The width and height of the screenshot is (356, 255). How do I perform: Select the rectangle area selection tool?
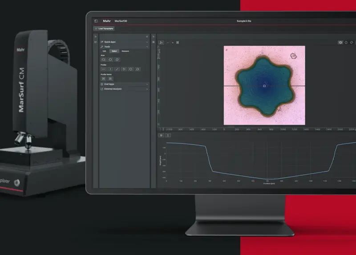pos(104,59)
